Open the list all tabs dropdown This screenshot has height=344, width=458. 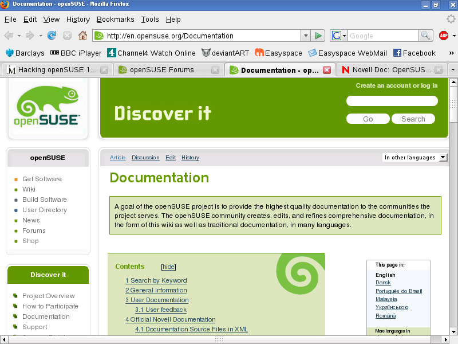[x=453, y=70]
